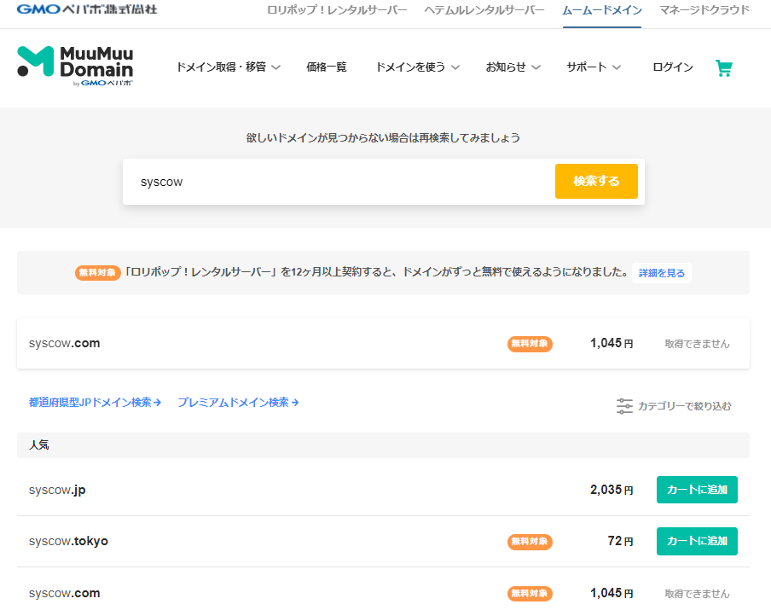Add syscow.tokyo to cart
771x616 pixels.
[x=696, y=541]
